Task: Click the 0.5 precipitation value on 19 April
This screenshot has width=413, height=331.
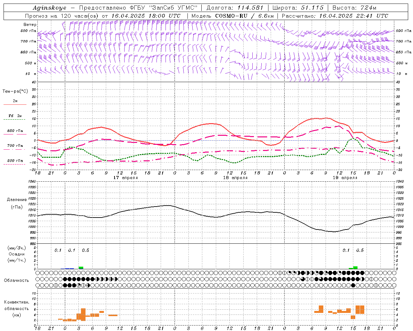Action: tap(360, 251)
